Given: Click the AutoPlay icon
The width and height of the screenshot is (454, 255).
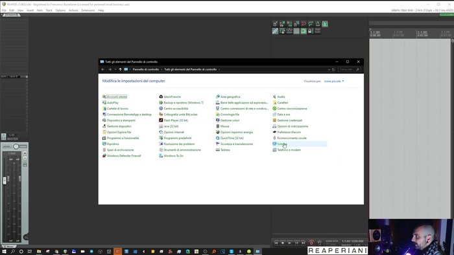Looking at the screenshot, I should tap(104, 102).
